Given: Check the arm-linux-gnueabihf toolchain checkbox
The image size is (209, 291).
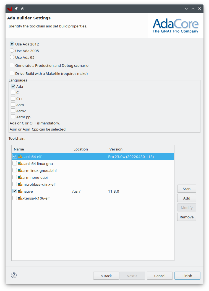Looking at the screenshot, I should (x=15, y=170).
